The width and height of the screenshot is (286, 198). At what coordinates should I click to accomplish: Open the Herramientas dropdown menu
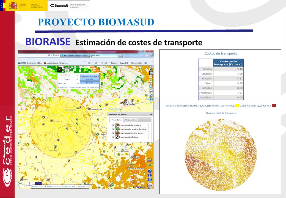137,63
